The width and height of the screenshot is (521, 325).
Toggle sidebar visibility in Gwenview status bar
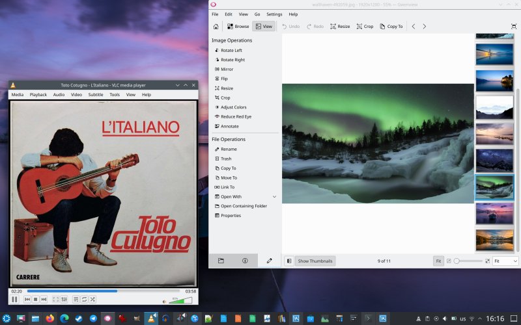tap(289, 261)
